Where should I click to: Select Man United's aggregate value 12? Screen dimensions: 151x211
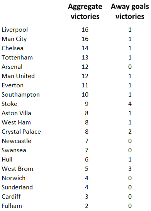[x=85, y=76]
